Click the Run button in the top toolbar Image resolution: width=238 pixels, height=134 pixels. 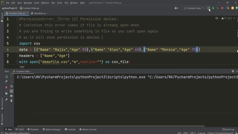[x=209, y=8]
